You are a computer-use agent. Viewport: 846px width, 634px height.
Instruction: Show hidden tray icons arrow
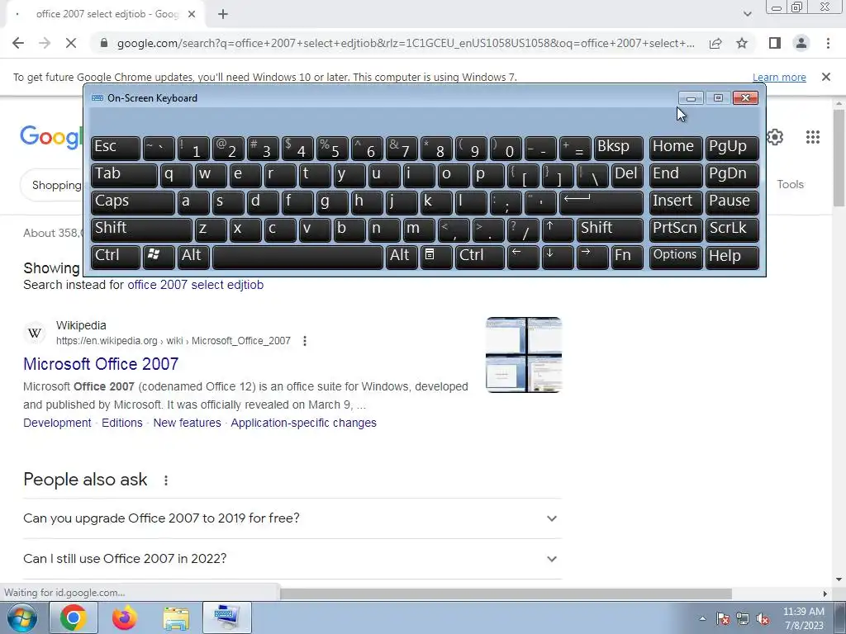pyautogui.click(x=702, y=618)
